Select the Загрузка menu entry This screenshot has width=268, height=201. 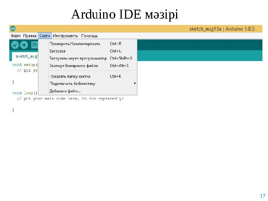[87, 51]
